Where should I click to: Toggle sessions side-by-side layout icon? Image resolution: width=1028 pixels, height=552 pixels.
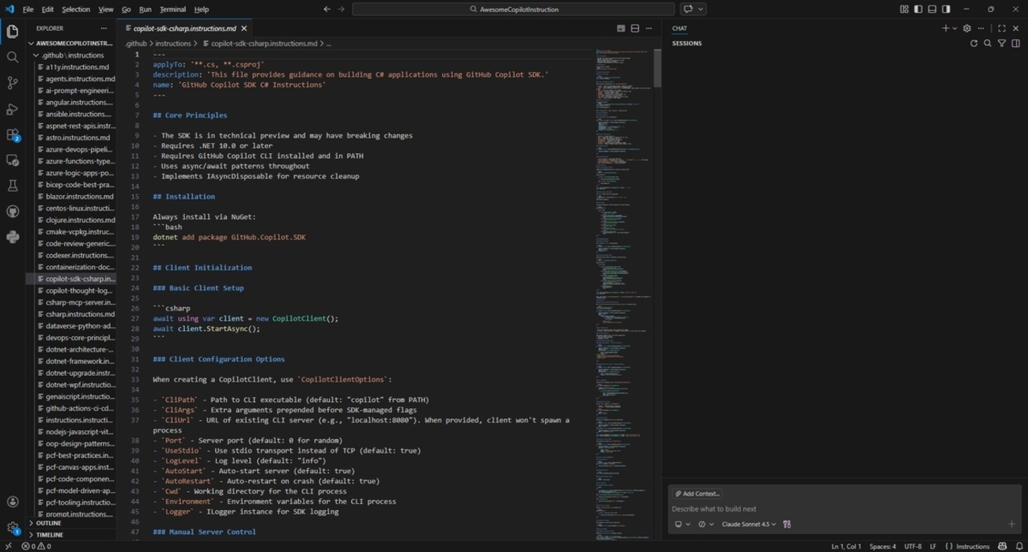[x=1016, y=43]
